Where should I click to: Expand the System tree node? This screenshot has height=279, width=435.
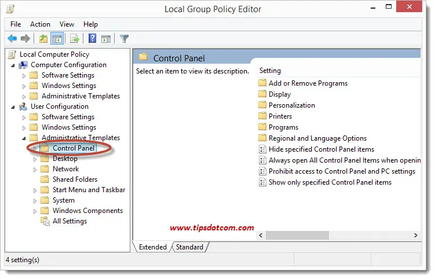coord(35,201)
